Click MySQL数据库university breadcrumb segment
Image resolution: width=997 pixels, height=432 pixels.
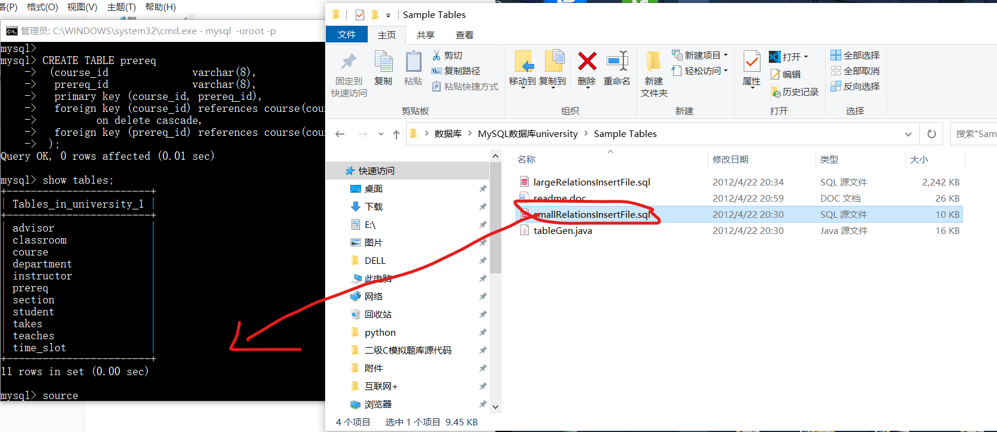coord(528,134)
